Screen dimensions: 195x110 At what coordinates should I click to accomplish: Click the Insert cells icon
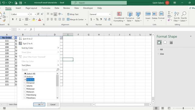coord(148,14)
